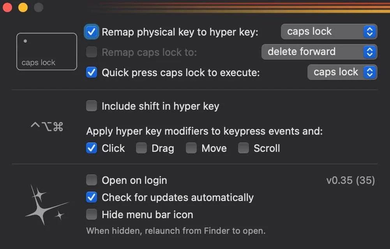The image size is (390, 249).
Task: Click the version label v0.35 (35)
Action: pos(351,180)
